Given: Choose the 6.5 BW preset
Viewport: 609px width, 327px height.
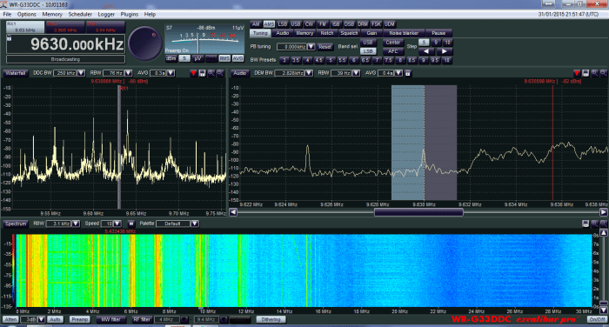Looking at the screenshot, I should (x=365, y=60).
